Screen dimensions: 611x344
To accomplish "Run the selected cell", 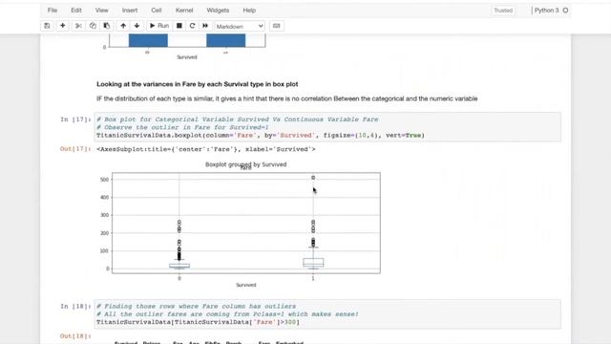I will pyautogui.click(x=159, y=26).
